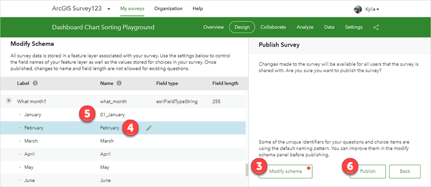Select the May choice label
The width and height of the screenshot is (431, 187).
coord(29,167)
